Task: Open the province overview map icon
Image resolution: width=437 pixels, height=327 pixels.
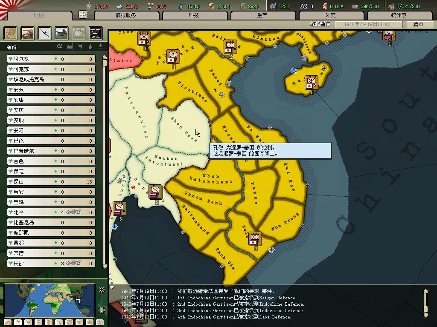Action: [x=10, y=33]
